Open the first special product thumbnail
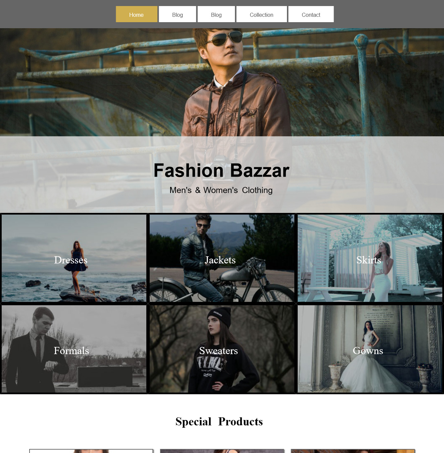444x453 pixels. tap(91, 451)
